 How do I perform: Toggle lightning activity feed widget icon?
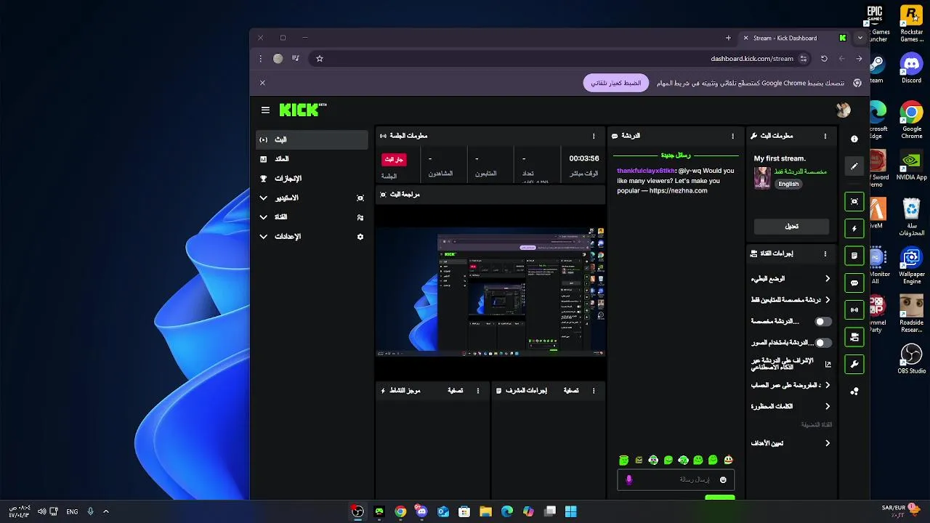click(x=854, y=228)
